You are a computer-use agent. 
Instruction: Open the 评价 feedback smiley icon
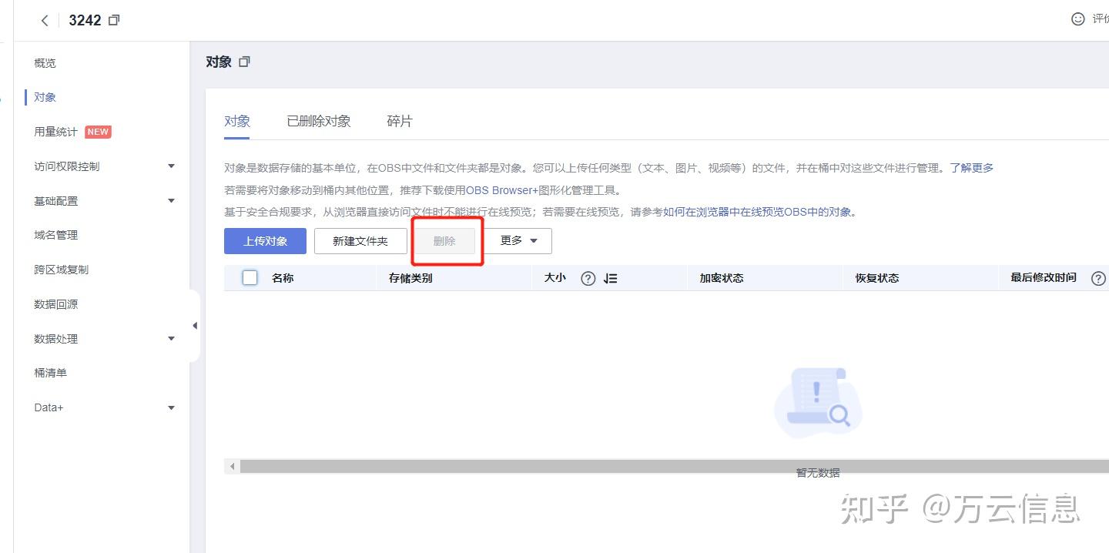point(1077,19)
